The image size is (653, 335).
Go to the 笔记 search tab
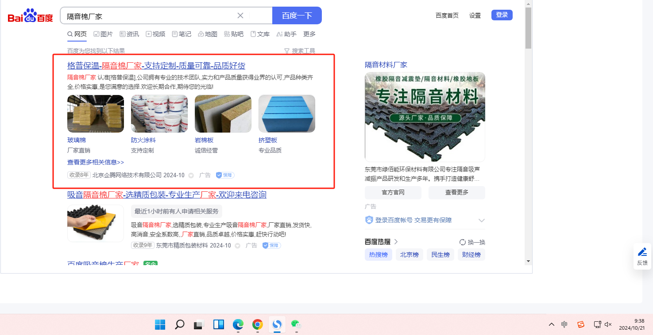tap(182, 34)
